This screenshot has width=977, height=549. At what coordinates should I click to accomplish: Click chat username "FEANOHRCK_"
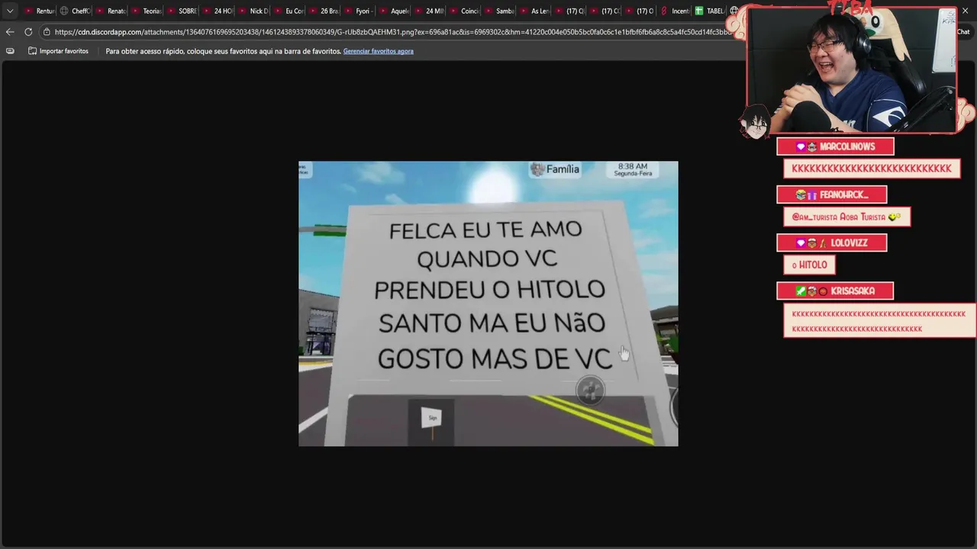[844, 195]
